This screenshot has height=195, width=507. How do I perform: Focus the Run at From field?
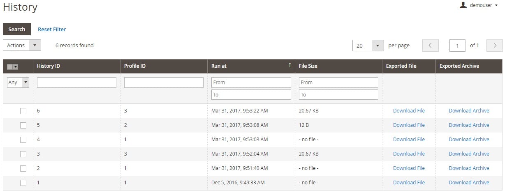click(x=251, y=82)
